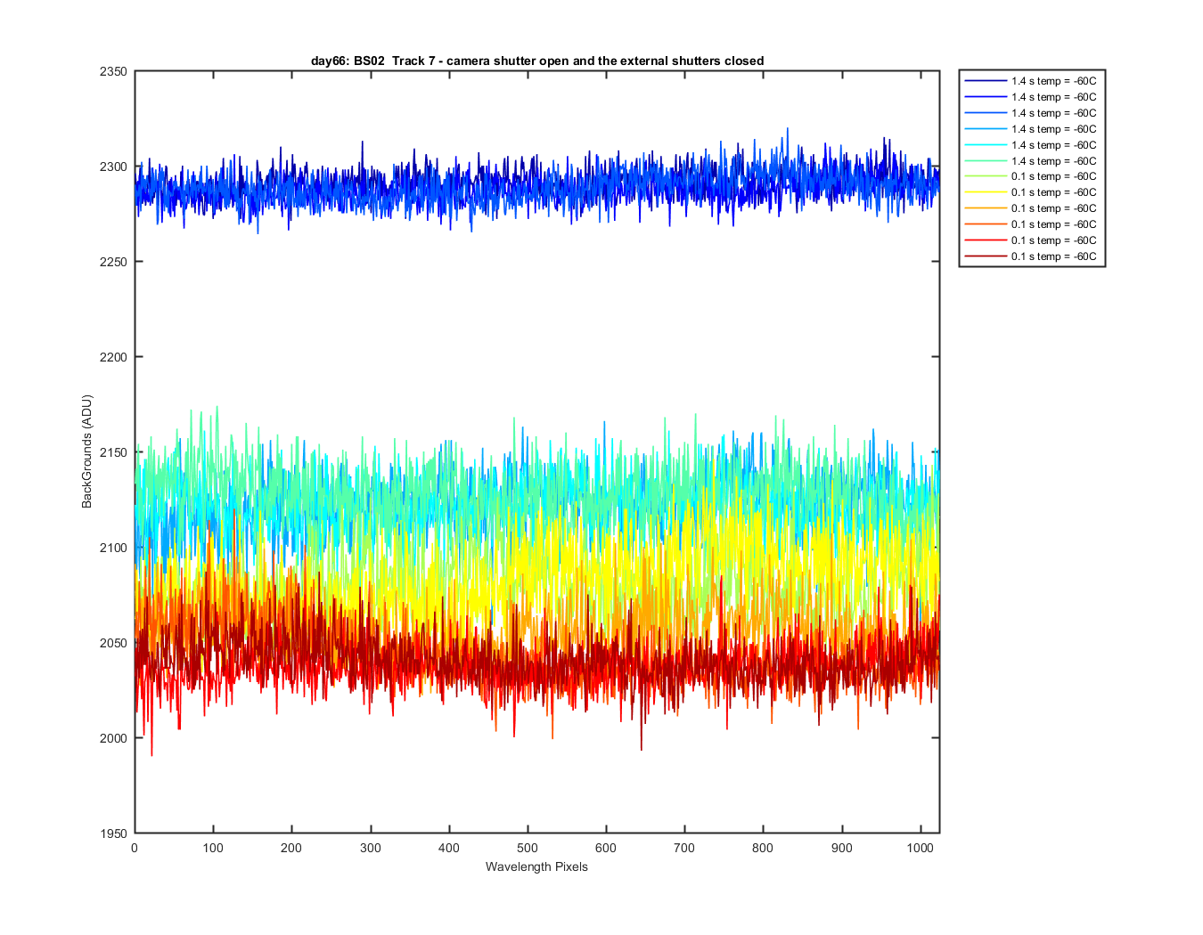Click the y-axis tick label 2350
Viewport: 1203px width, 935px height.
coord(113,71)
